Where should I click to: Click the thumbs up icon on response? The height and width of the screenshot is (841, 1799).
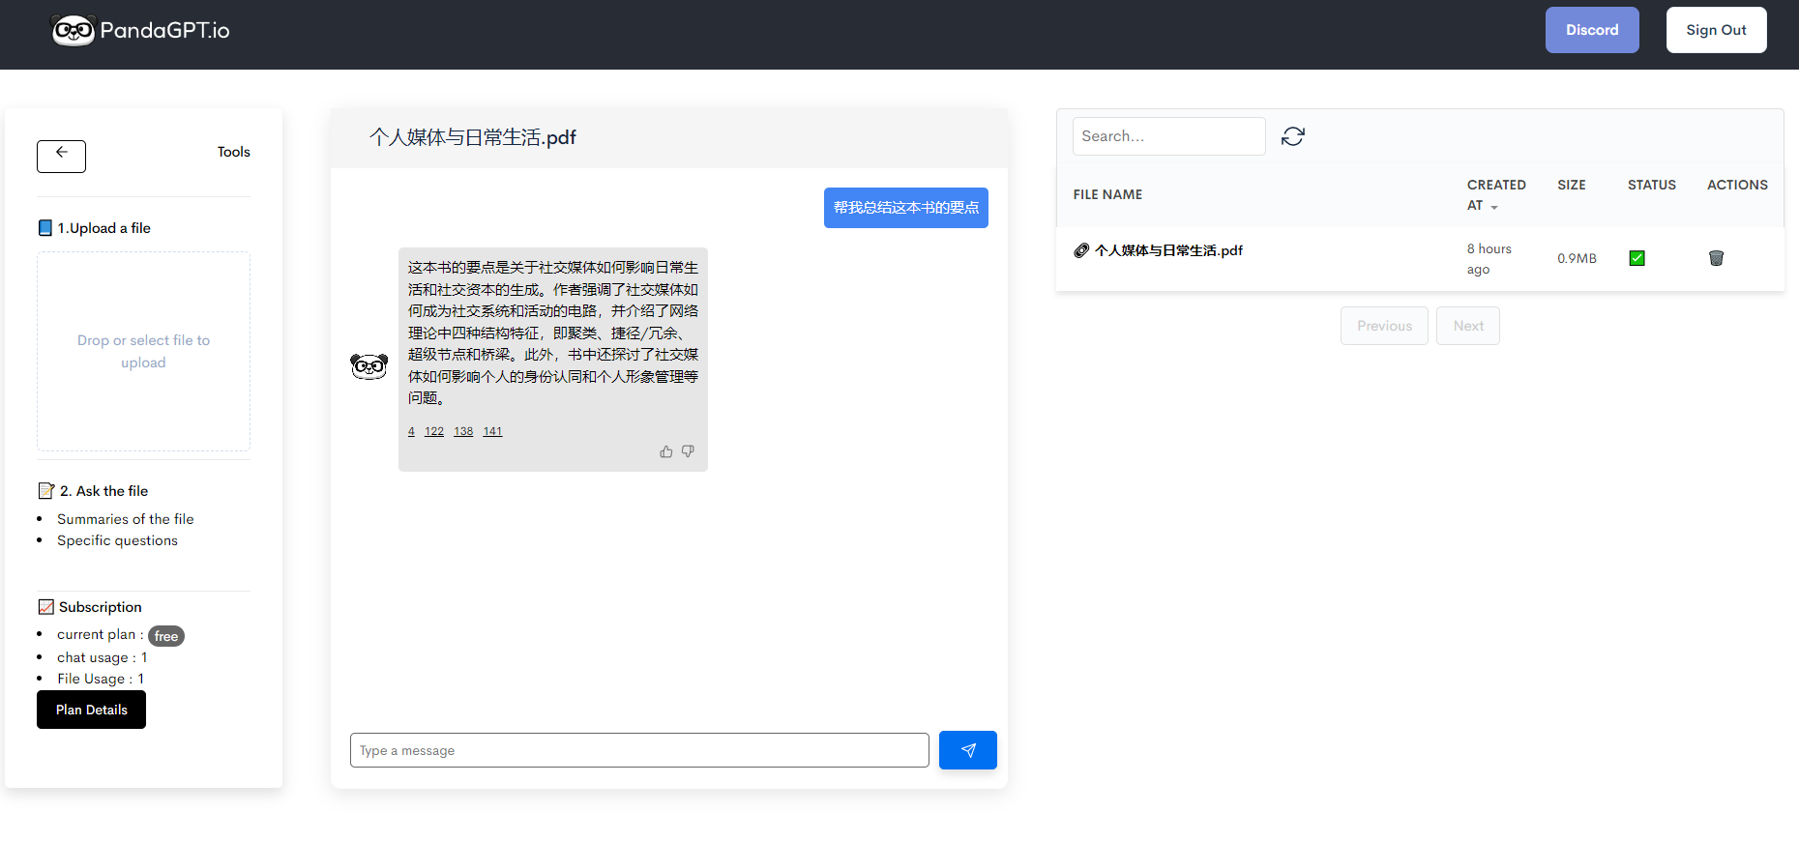pyautogui.click(x=666, y=451)
